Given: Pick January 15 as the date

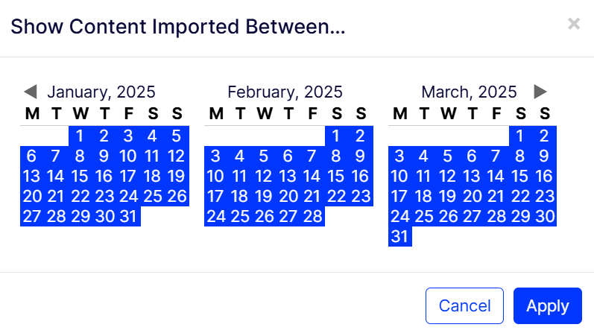Looking at the screenshot, I should point(80,177).
